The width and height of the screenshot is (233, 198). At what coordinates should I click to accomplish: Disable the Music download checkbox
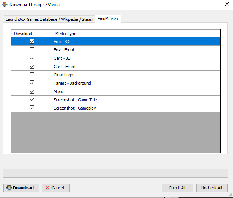coord(32,91)
